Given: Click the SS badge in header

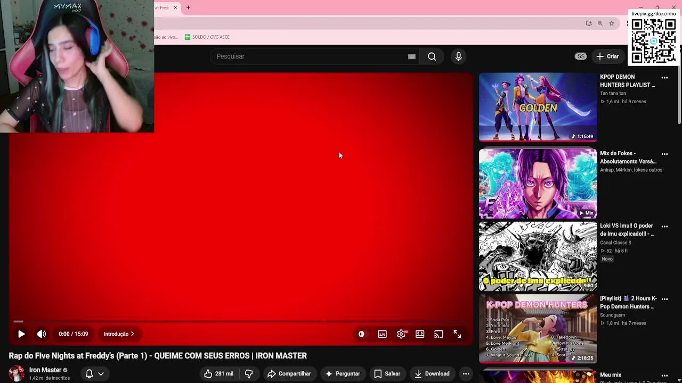Looking at the screenshot, I should click(x=581, y=56).
